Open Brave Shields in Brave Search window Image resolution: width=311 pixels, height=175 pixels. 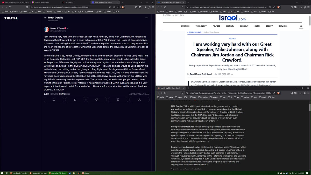279,93
